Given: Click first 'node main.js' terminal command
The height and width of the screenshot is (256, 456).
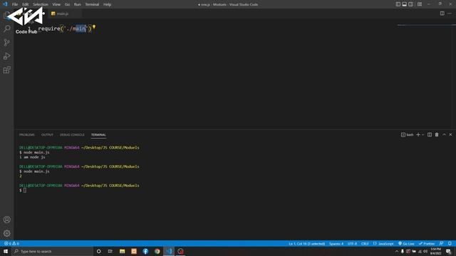Looking at the screenshot, I should click(x=36, y=152).
